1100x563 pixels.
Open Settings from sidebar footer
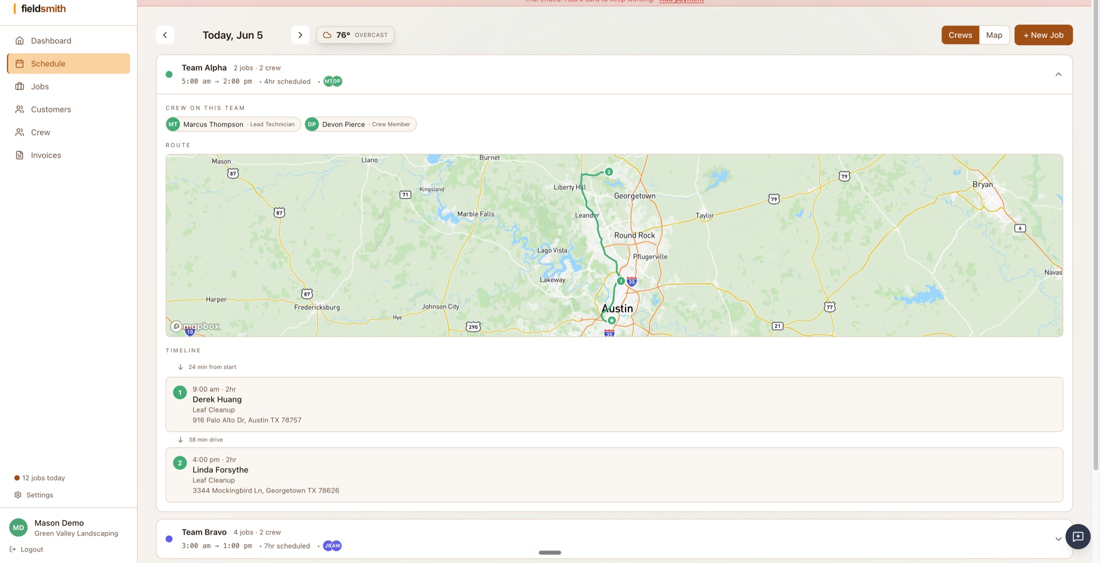click(x=34, y=495)
